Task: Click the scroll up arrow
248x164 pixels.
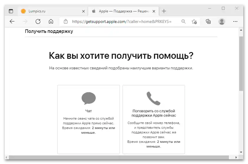Action: pos(241,30)
